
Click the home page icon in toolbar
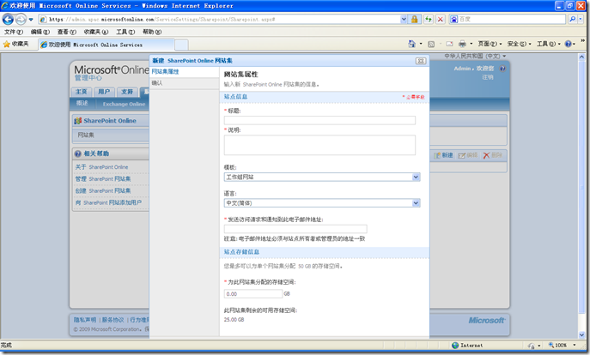click(x=411, y=44)
